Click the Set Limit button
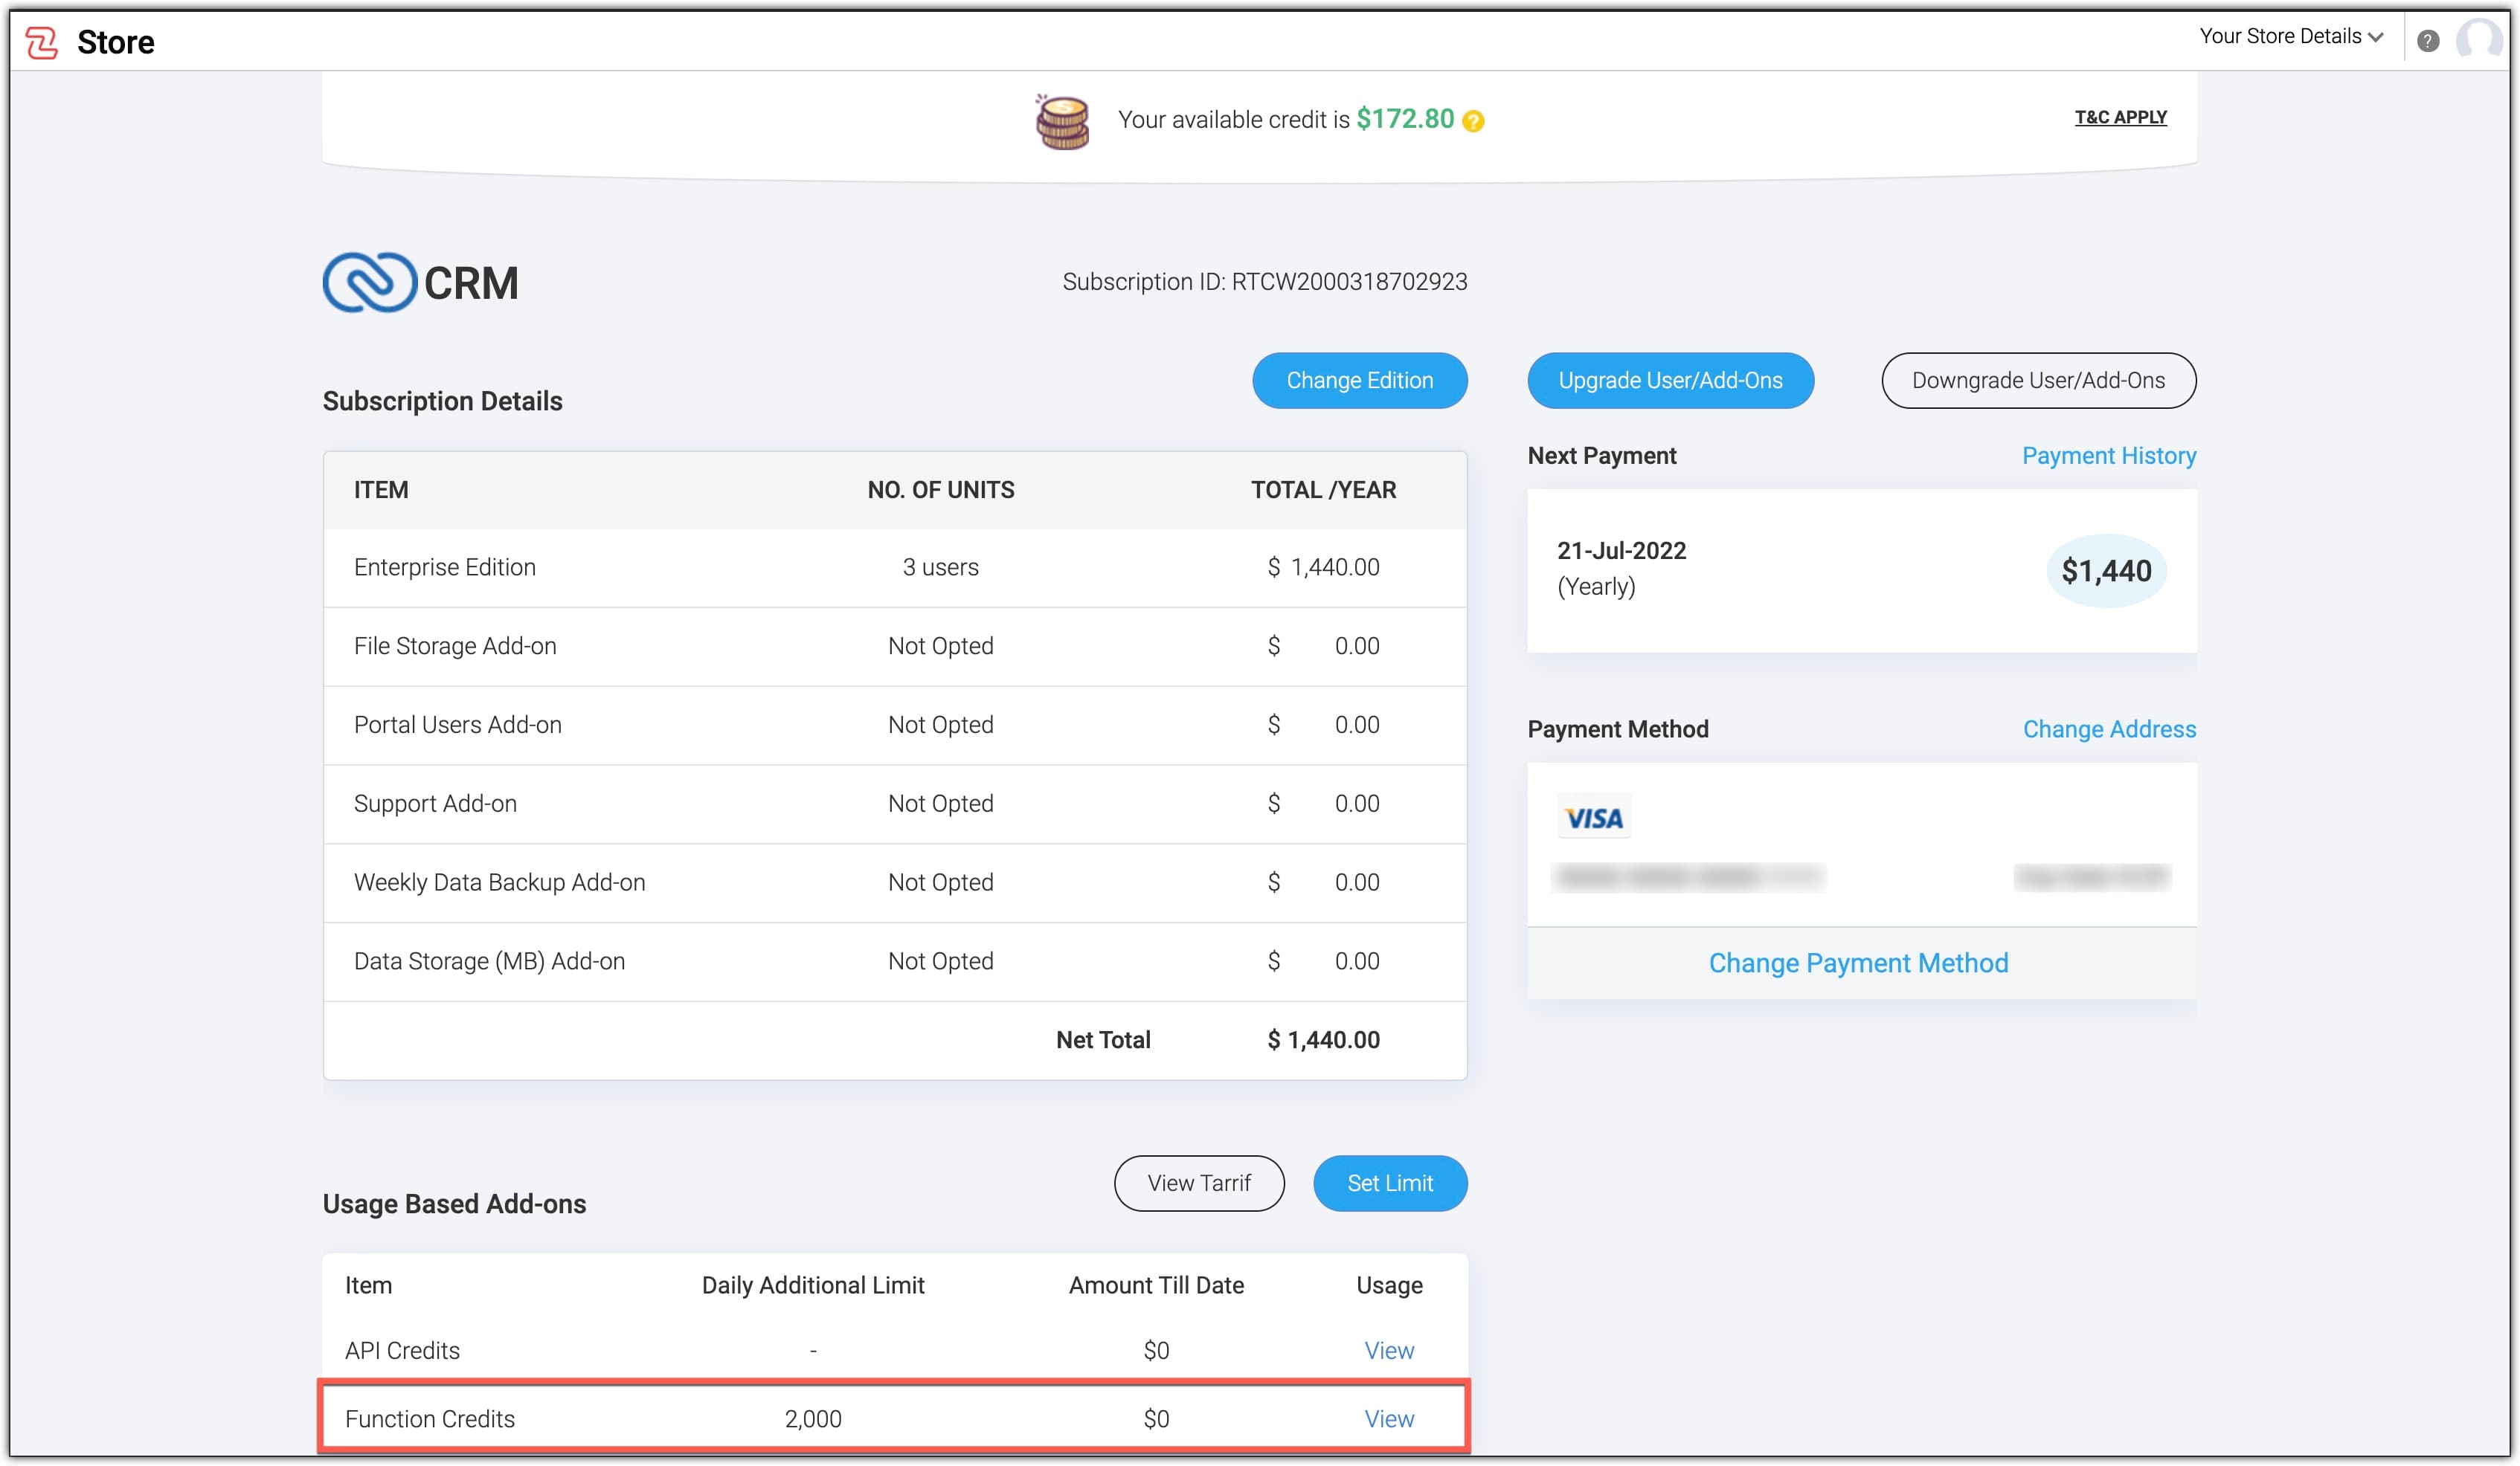The image size is (2520, 1466). coord(1390,1184)
